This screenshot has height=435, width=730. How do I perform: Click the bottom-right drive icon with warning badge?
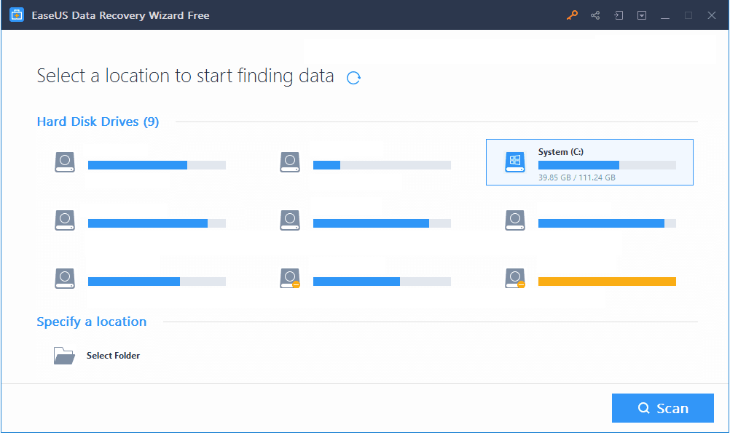515,278
